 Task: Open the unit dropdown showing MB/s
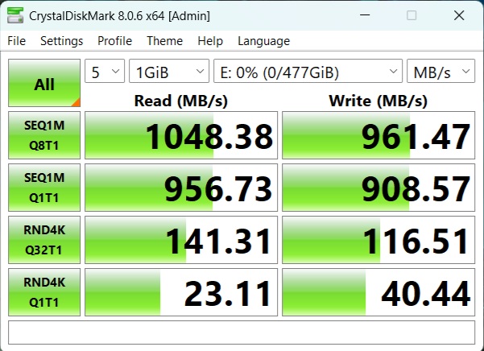point(441,72)
